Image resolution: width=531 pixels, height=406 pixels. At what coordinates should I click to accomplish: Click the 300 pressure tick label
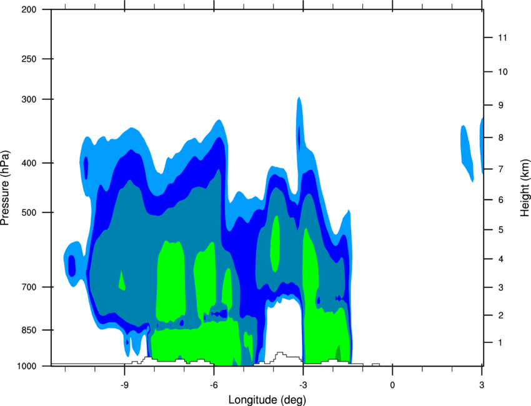pyautogui.click(x=29, y=99)
